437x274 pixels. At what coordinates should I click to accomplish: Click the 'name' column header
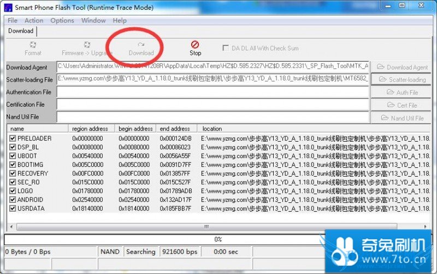pos(38,129)
